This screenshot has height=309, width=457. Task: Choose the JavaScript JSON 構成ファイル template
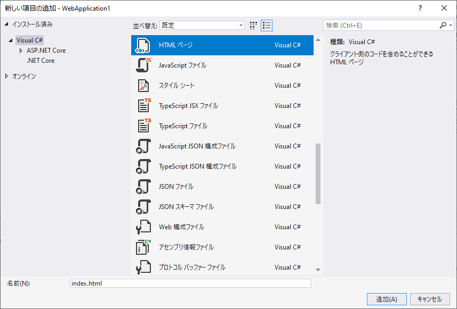coord(222,146)
